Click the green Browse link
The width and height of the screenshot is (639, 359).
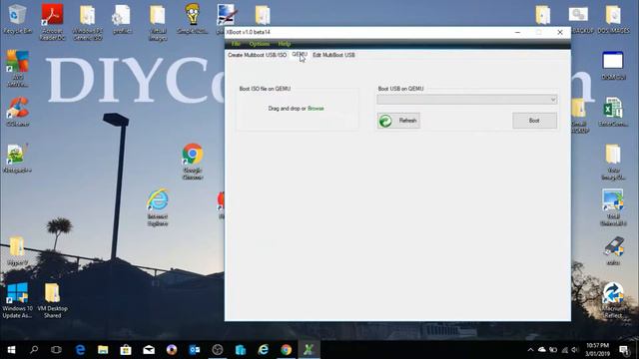pyautogui.click(x=316, y=109)
